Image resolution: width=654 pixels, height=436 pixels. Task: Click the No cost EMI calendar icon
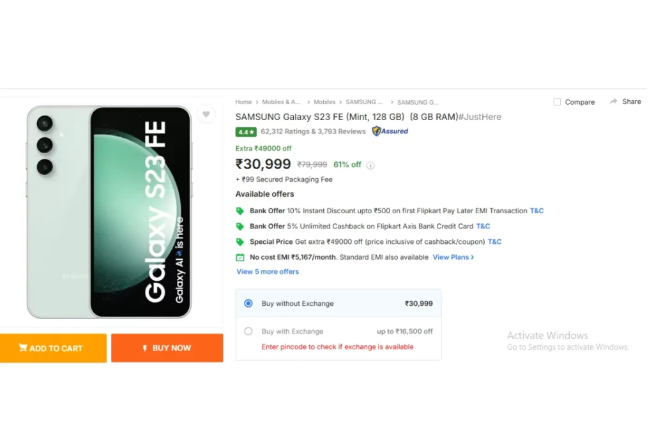pos(240,257)
